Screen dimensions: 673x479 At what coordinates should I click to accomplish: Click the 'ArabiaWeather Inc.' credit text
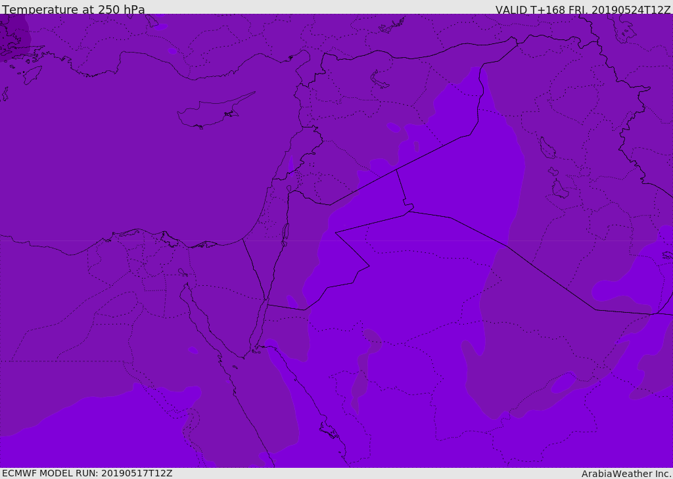pos(626,474)
